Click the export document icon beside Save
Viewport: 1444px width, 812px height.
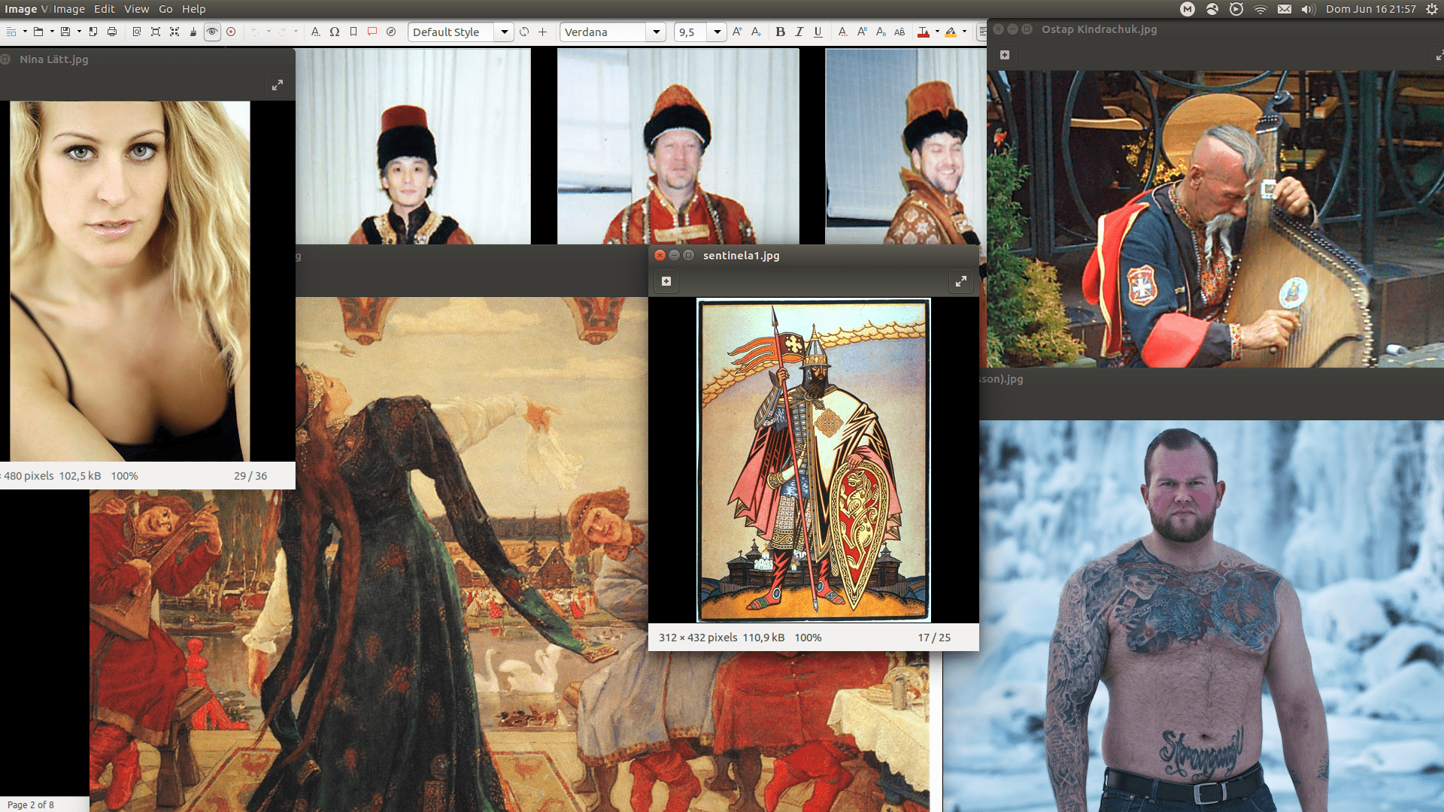pyautogui.click(x=93, y=32)
